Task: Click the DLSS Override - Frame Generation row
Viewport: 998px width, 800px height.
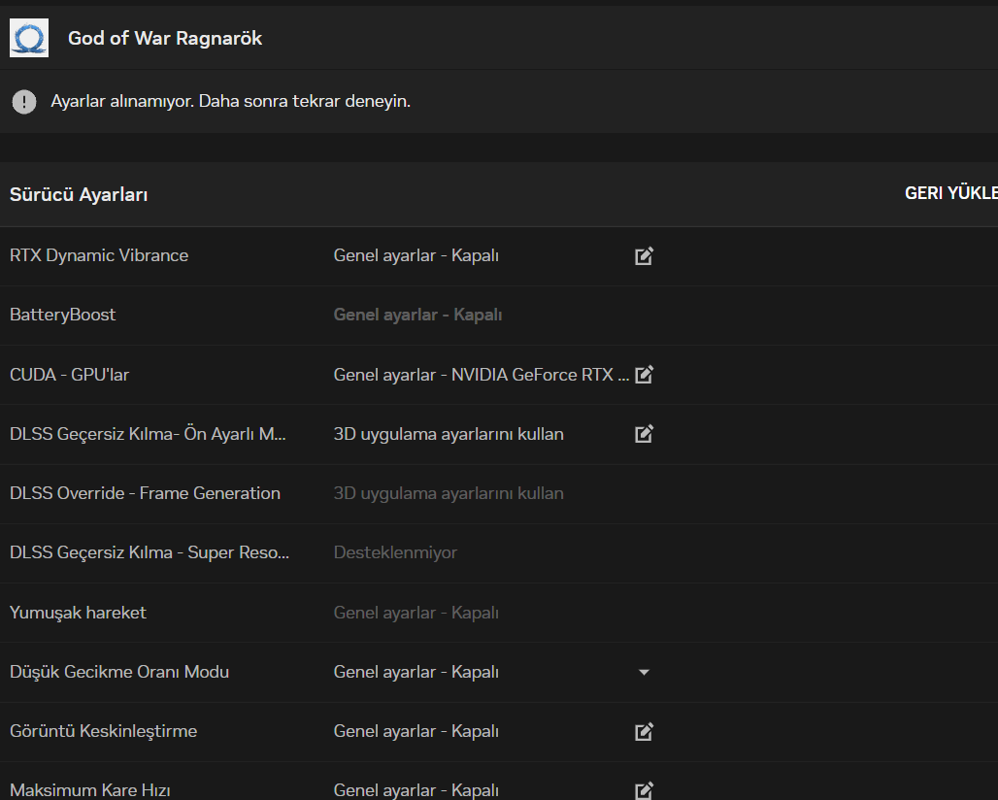Action: tap(145, 493)
